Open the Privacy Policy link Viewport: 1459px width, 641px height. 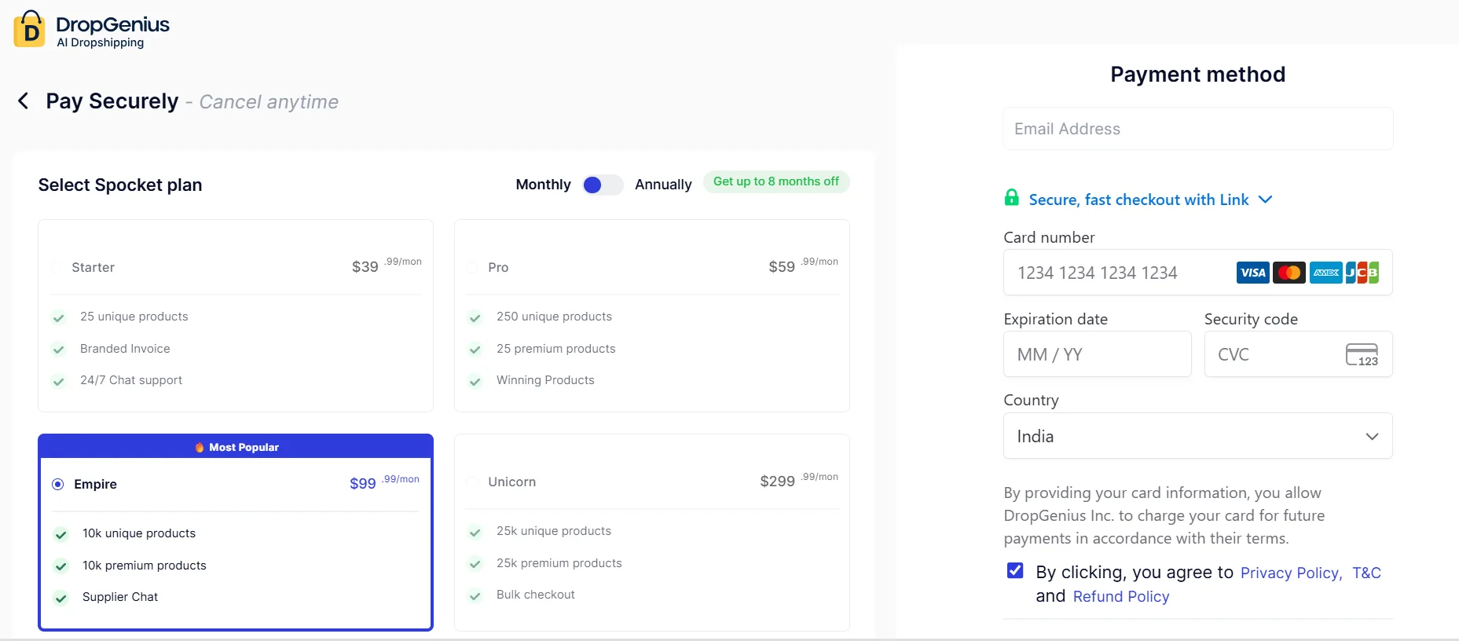point(1291,573)
